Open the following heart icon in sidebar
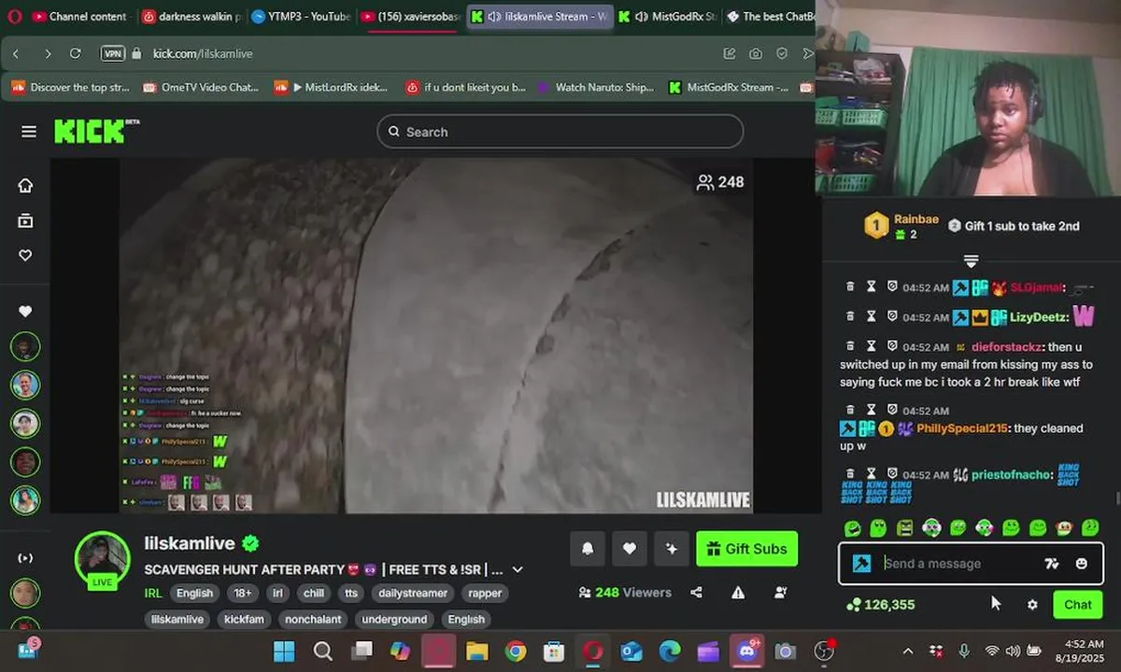The height and width of the screenshot is (672, 1121). [25, 256]
